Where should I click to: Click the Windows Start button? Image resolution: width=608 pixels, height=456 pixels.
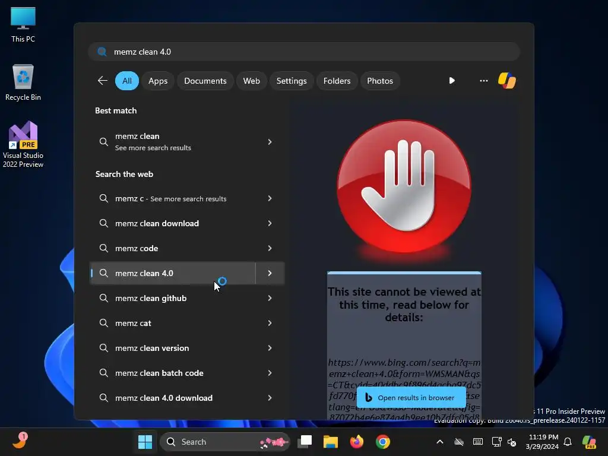coord(145,442)
